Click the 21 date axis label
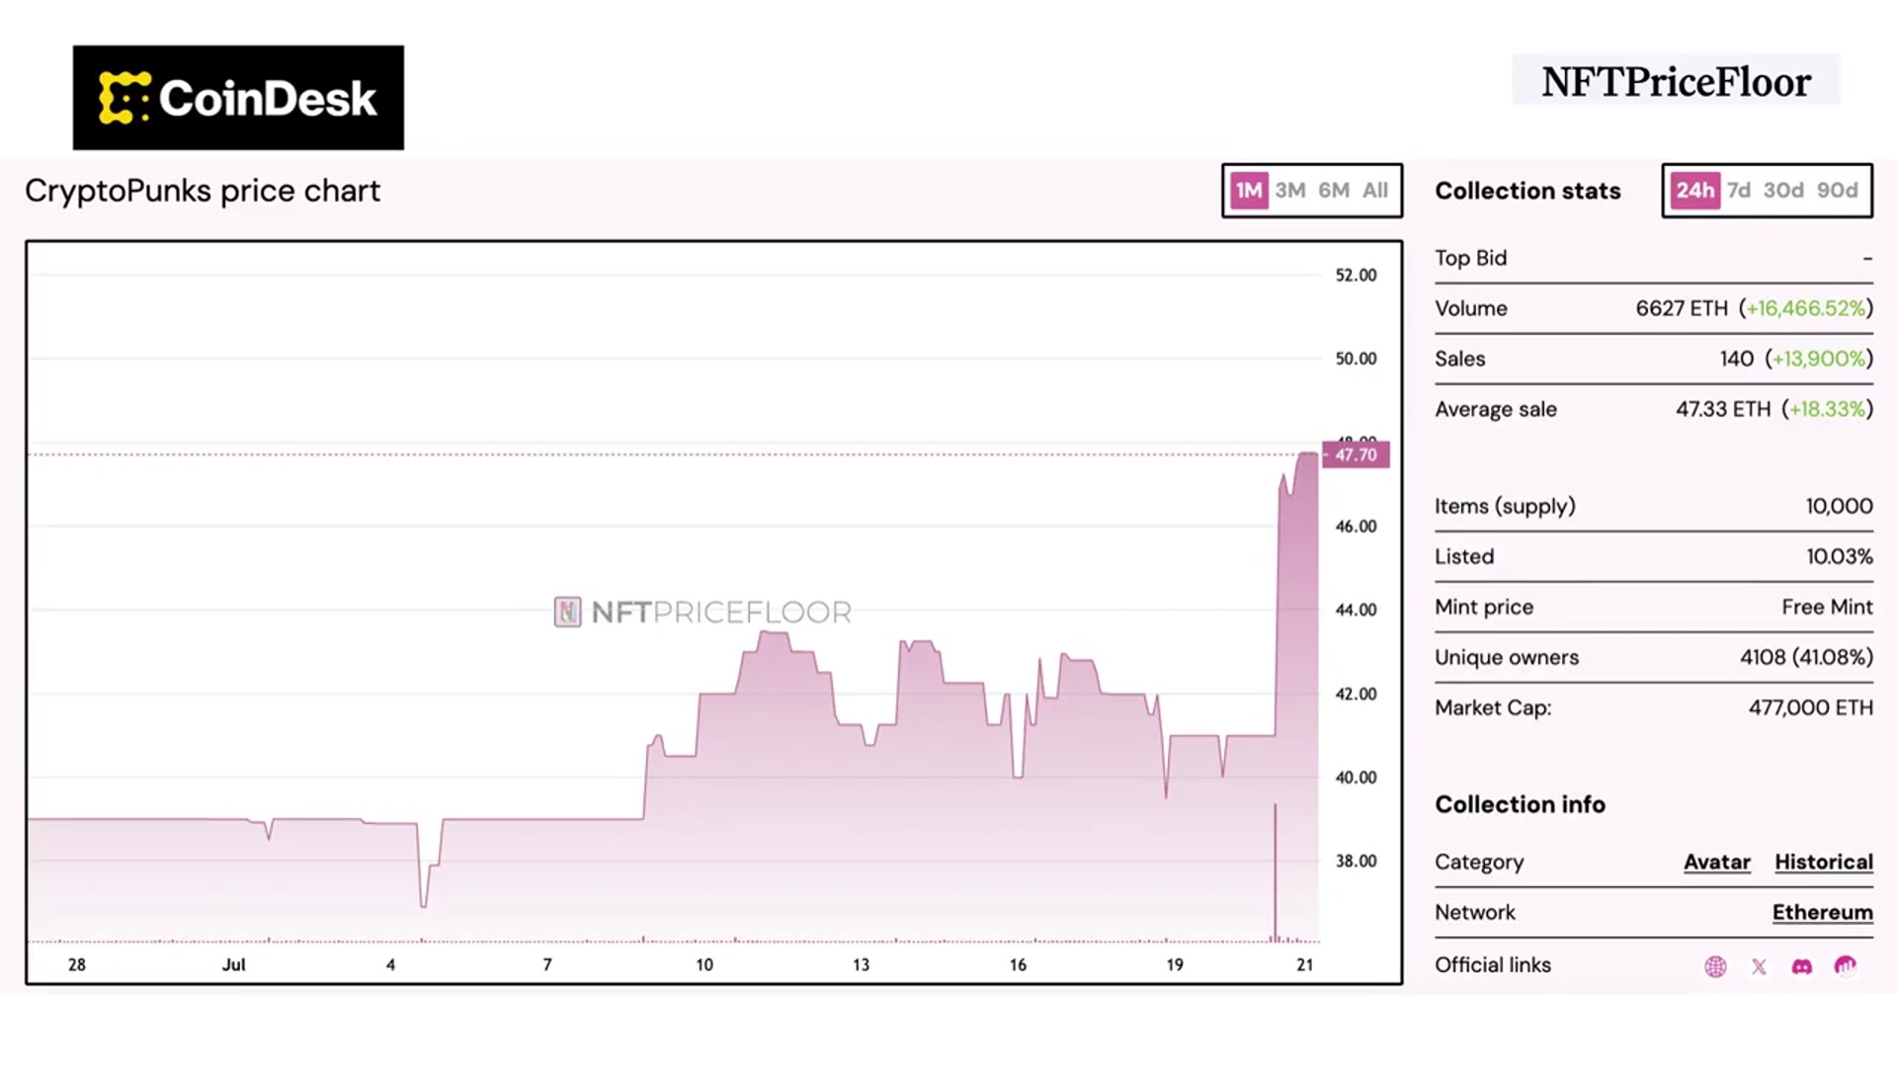 [1305, 965]
